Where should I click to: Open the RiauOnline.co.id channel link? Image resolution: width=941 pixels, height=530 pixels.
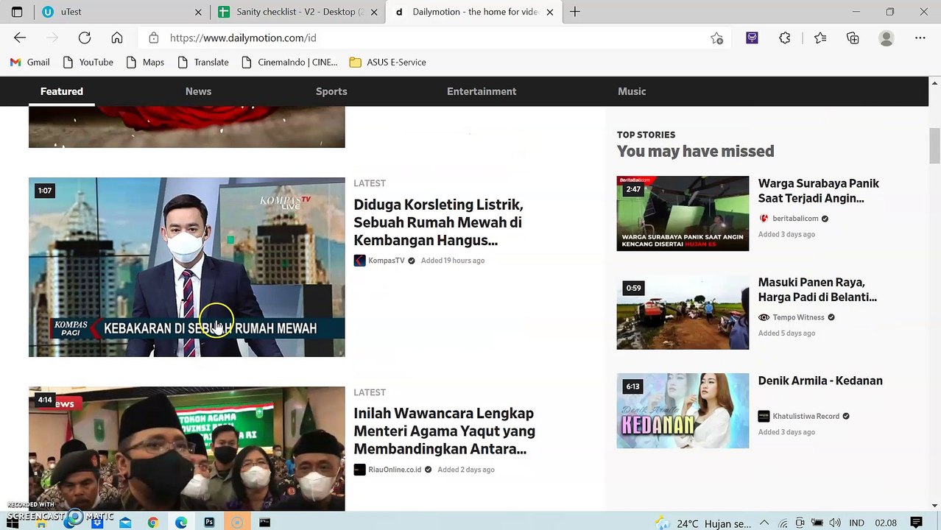coord(395,470)
